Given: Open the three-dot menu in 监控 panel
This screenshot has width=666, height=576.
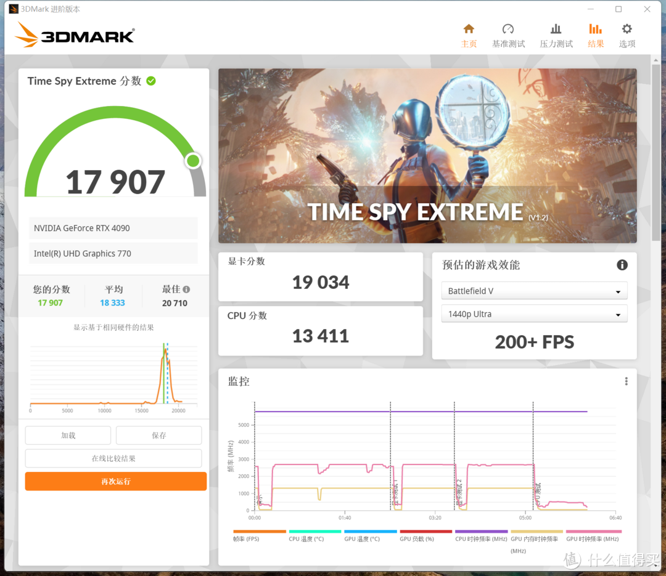Looking at the screenshot, I should [x=626, y=381].
